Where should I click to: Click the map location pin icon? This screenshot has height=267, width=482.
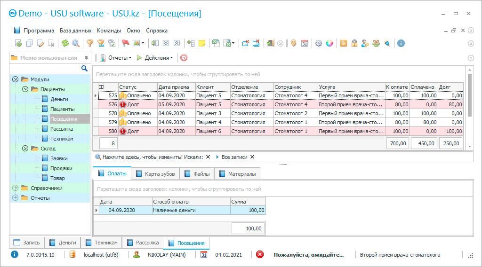pos(294,43)
